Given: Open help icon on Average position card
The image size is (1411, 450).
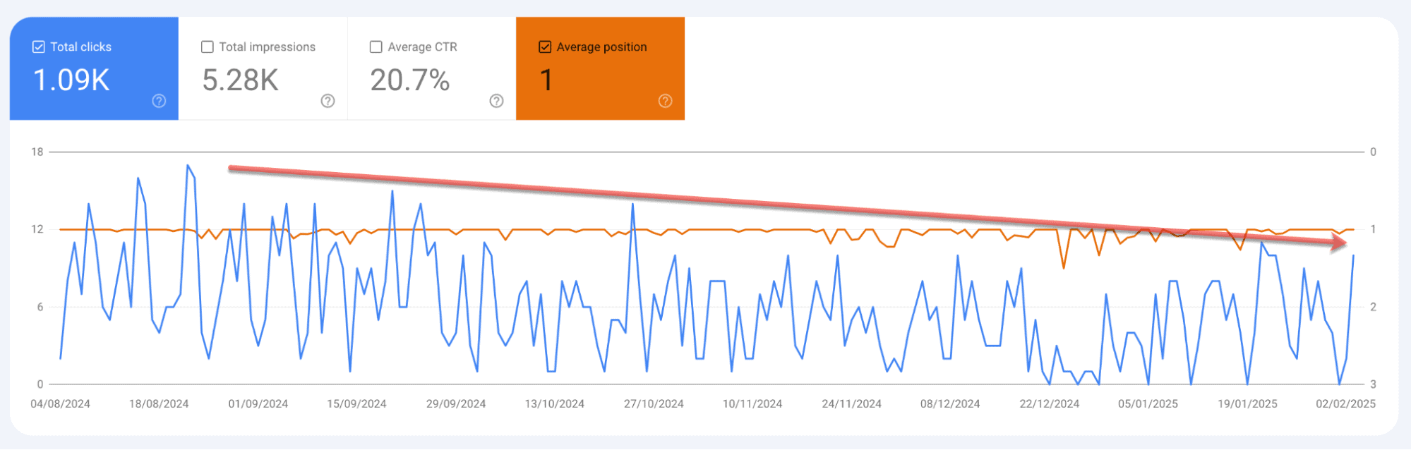Looking at the screenshot, I should tap(665, 101).
